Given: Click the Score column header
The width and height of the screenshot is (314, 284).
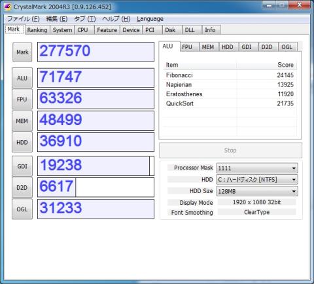Looking at the screenshot, I should pos(266,65).
